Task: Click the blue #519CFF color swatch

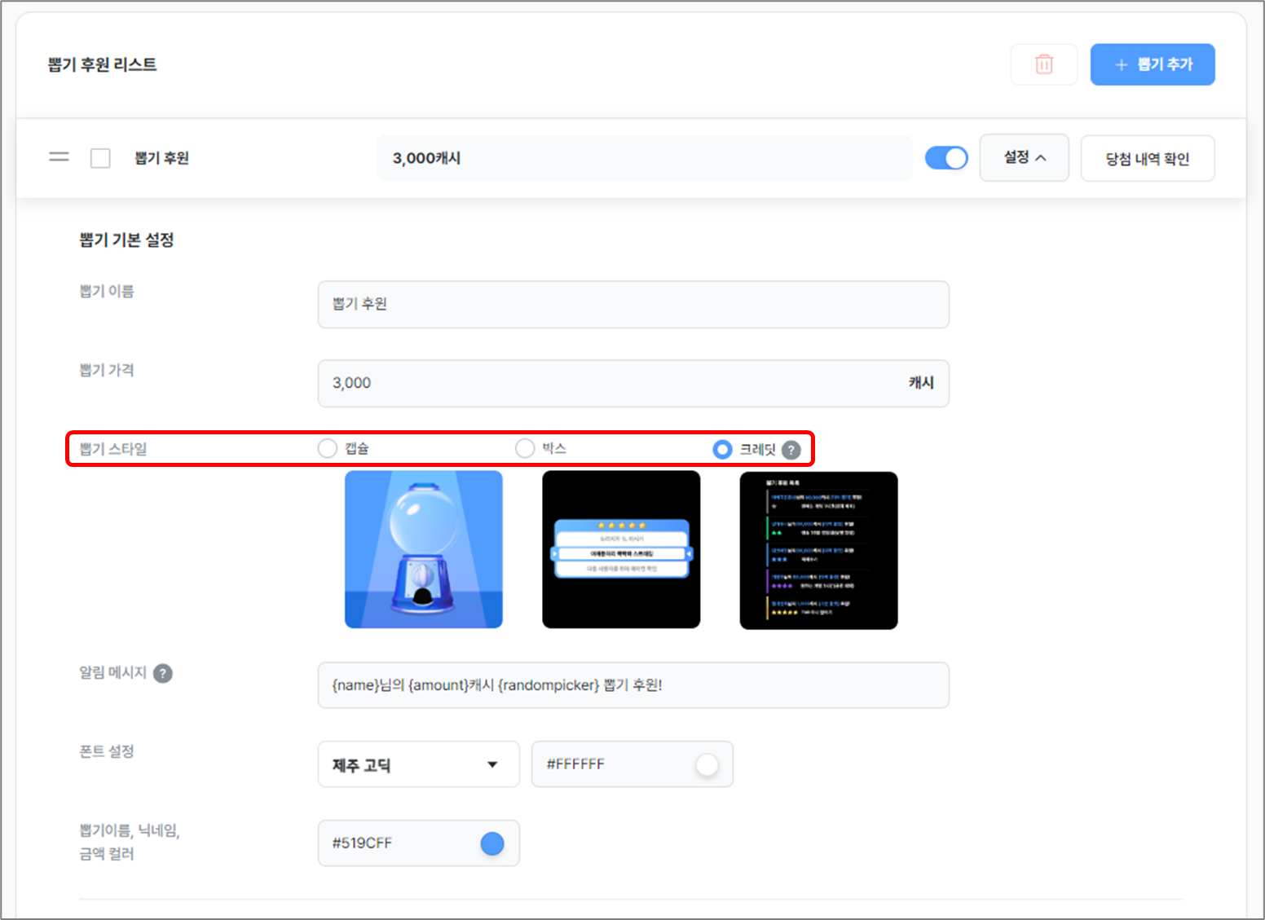Action: (x=492, y=843)
